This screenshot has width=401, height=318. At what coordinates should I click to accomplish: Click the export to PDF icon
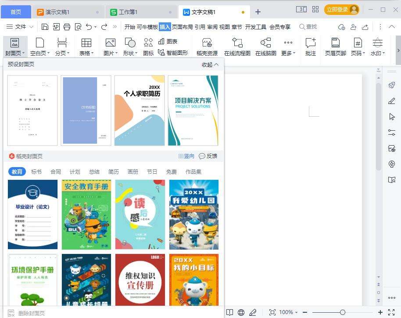point(56,27)
